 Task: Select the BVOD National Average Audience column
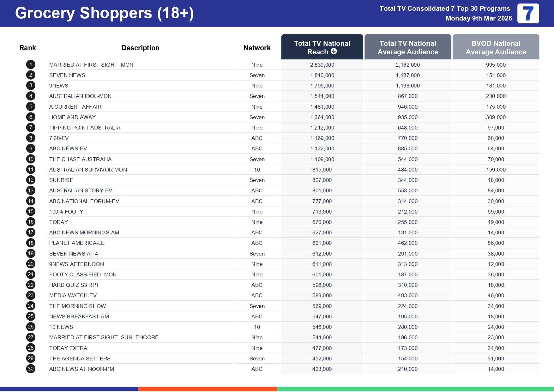(x=496, y=47)
